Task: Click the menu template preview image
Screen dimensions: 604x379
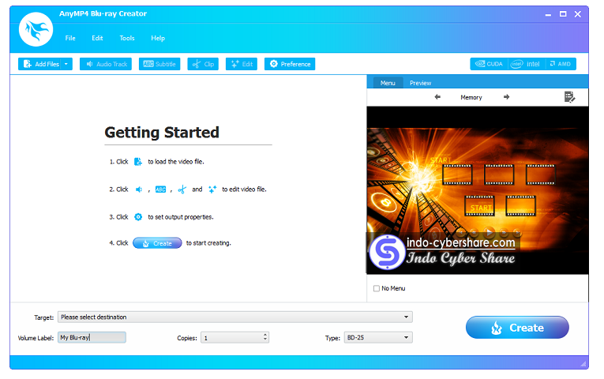Action: point(478,190)
